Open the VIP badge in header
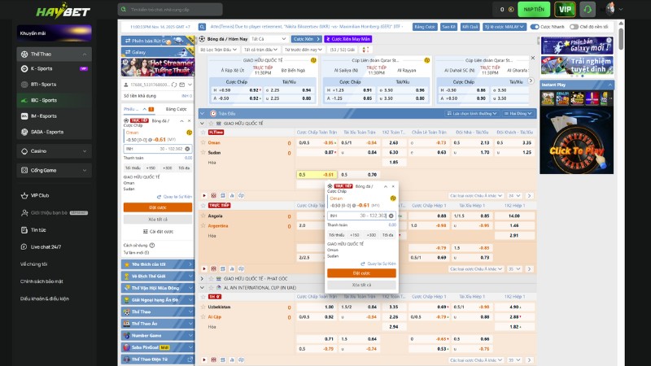 coord(565,9)
